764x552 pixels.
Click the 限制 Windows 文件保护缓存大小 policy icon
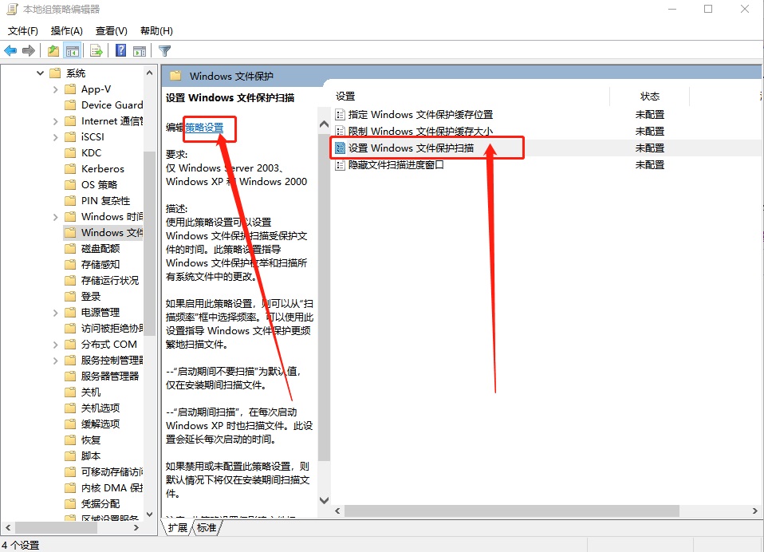click(x=340, y=132)
